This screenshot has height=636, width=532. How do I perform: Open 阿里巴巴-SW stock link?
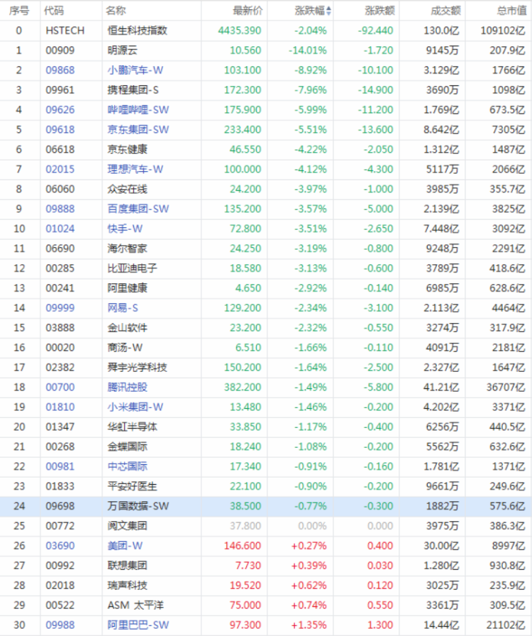coord(138,625)
